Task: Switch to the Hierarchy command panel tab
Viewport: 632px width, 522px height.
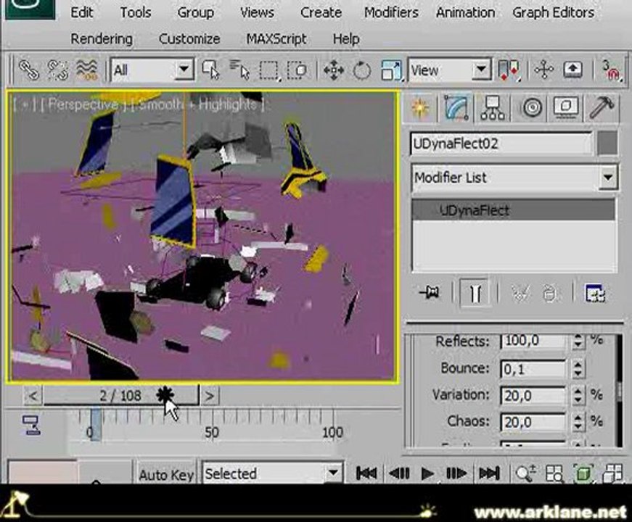Action: pos(493,108)
